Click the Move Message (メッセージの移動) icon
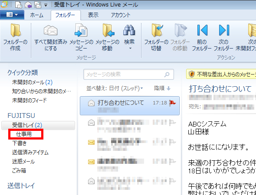Image resolution: width=256 pixels, height=195 pixels. [108, 30]
